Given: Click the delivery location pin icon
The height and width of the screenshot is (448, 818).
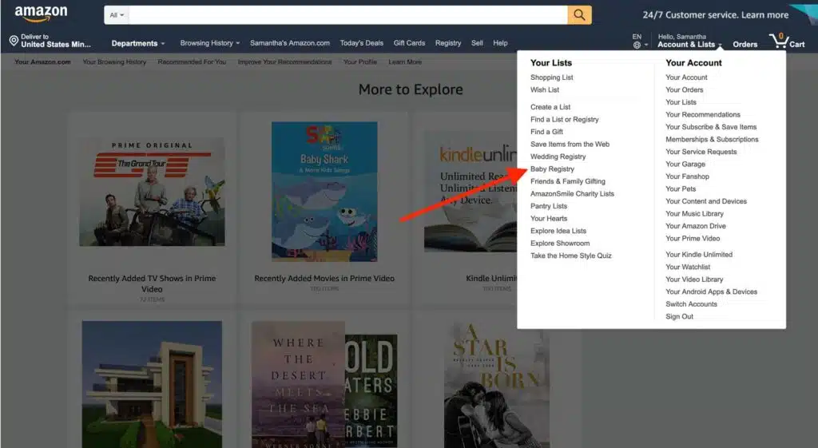Looking at the screenshot, I should (x=14, y=41).
